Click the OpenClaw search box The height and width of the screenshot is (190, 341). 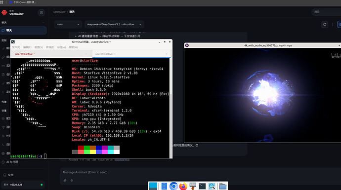tap(326, 12)
